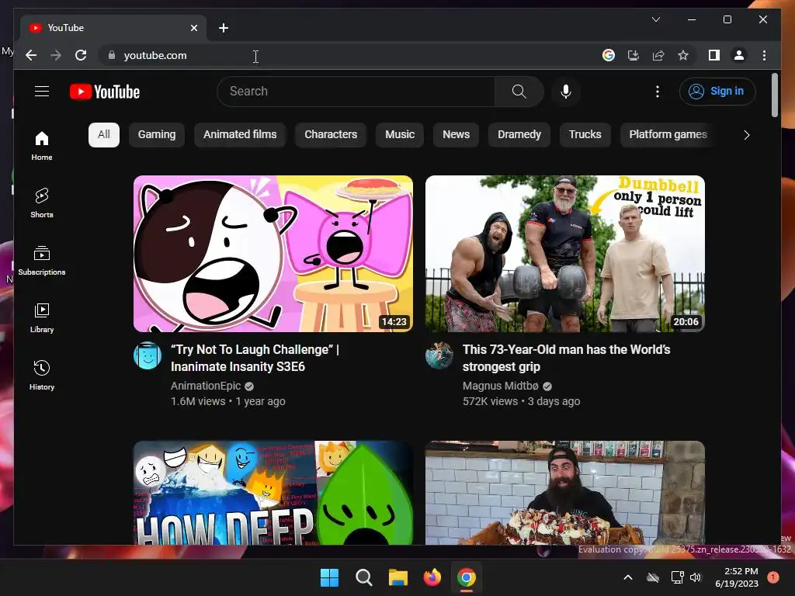
Task: Open Chrome three-dot menu
Action: [764, 55]
